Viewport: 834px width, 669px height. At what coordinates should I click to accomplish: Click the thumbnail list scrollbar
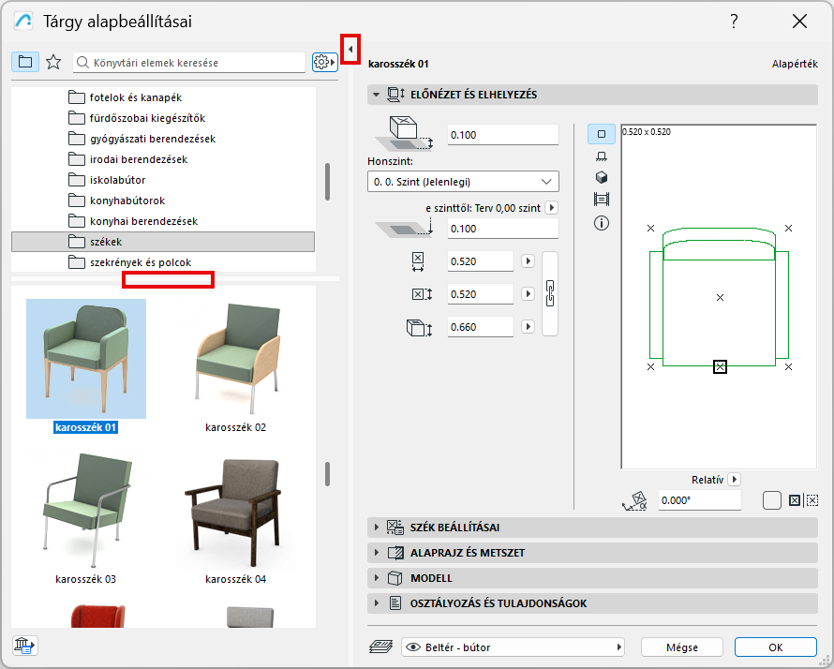coord(327,473)
